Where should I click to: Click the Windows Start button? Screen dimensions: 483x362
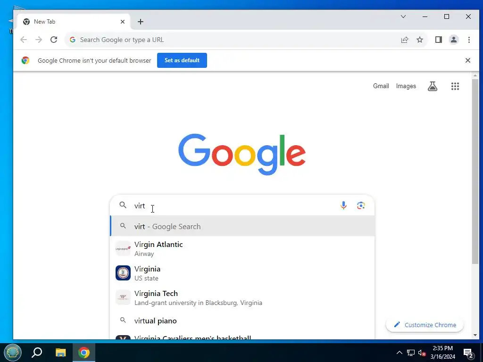13,352
